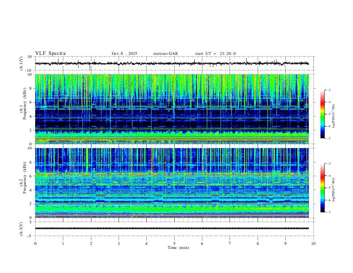Click the "VLF Spectra" title text

tap(50, 54)
